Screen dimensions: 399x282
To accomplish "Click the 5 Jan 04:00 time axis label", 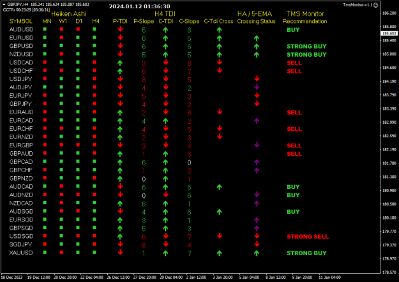I will pyautogui.click(x=249, y=277).
